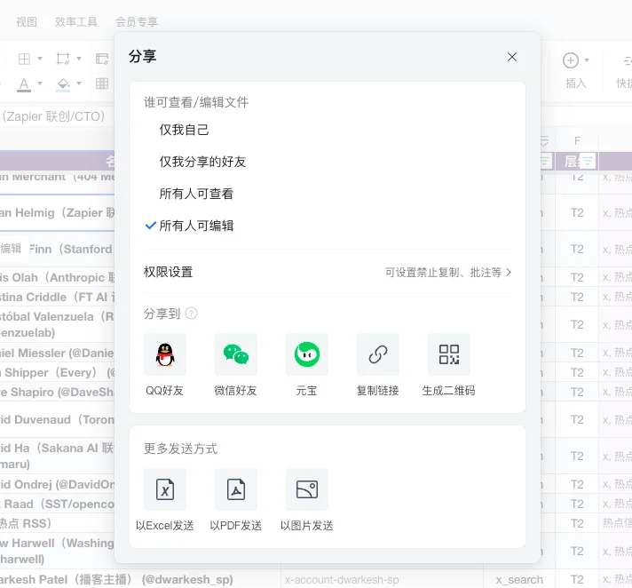Open the help icon beside 分享到
This screenshot has width=632, height=588.
point(191,314)
